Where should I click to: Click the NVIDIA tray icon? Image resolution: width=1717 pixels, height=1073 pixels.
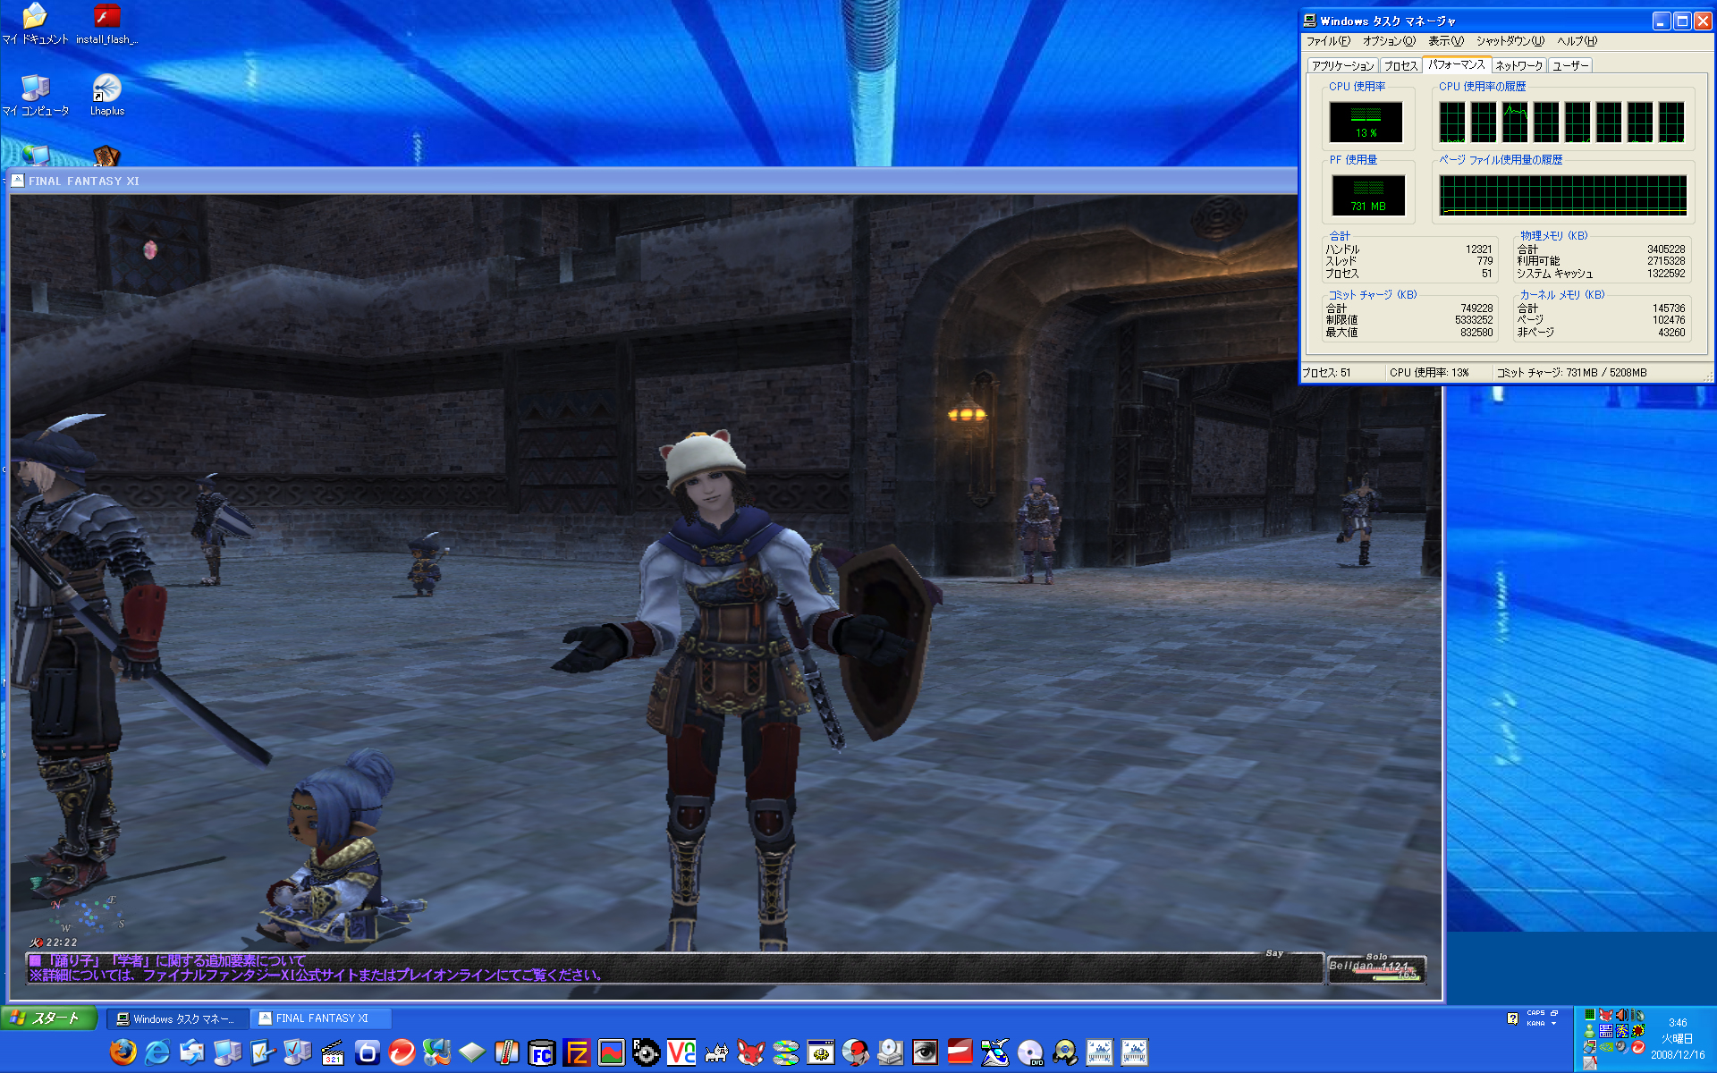(x=1606, y=1047)
